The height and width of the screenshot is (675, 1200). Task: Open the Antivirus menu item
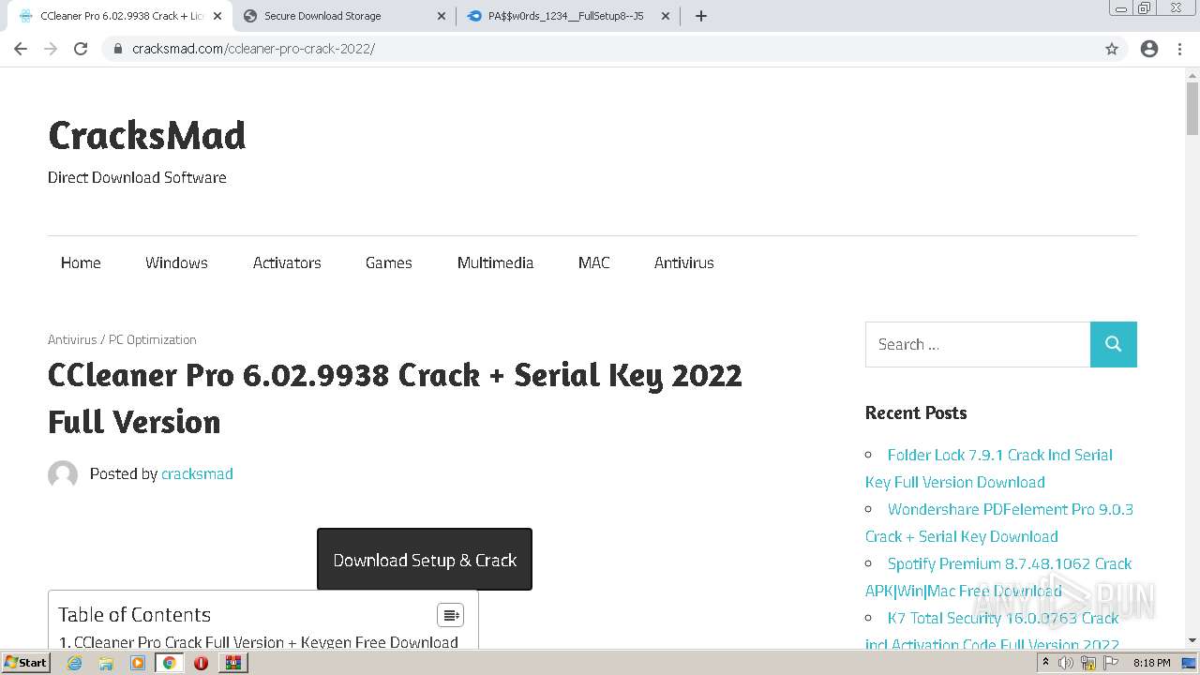(684, 262)
